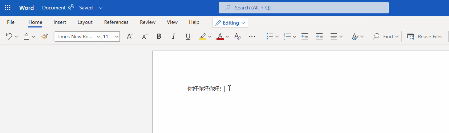449x133 pixels.
Task: Open the Find options dropdown arrow
Action: pos(397,37)
